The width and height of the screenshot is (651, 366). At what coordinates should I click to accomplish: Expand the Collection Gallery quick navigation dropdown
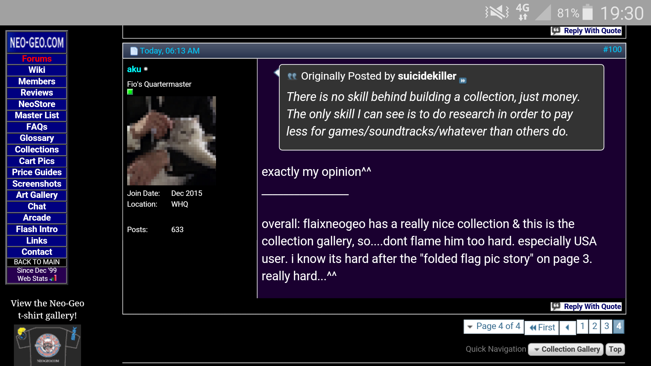[x=566, y=349]
